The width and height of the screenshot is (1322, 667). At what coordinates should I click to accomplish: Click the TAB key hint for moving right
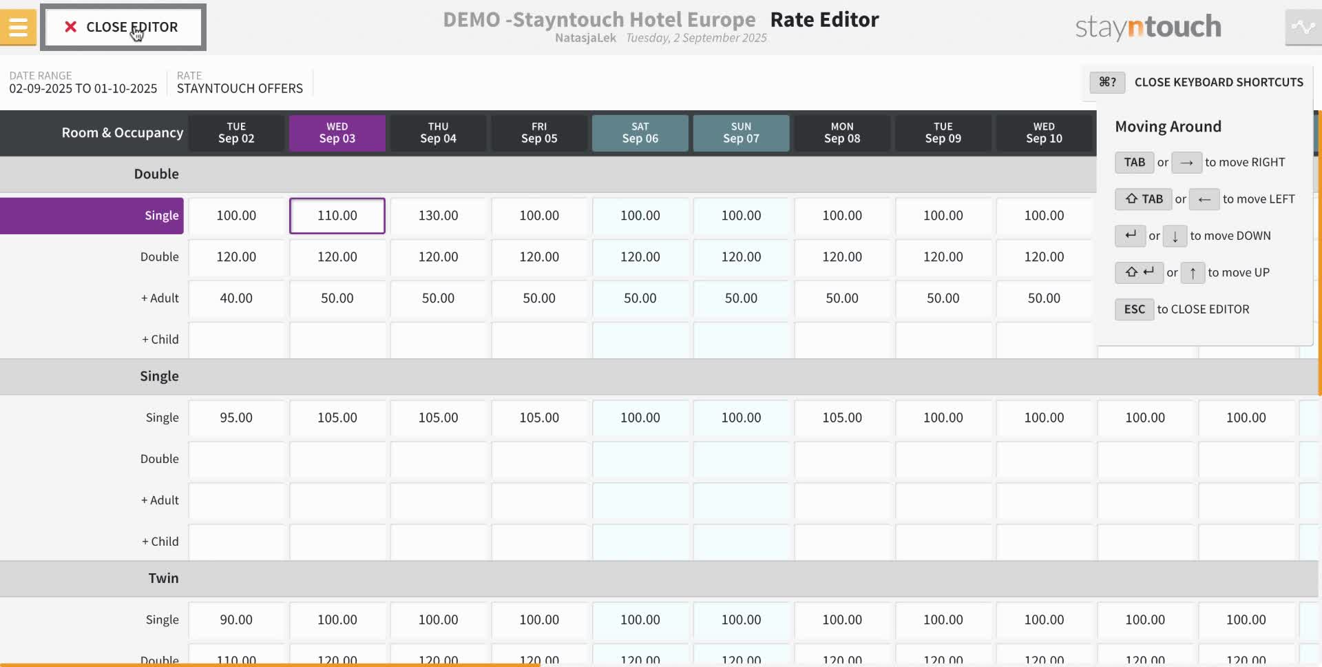coord(1134,162)
